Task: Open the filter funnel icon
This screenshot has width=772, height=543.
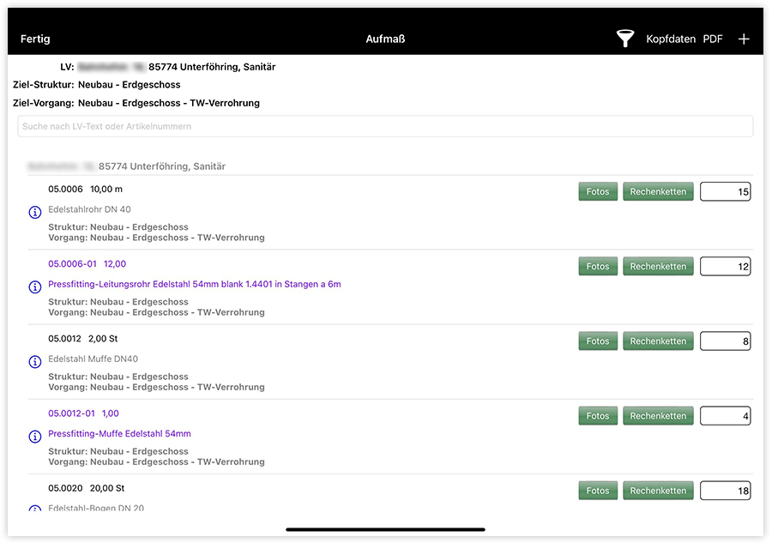Action: (625, 39)
